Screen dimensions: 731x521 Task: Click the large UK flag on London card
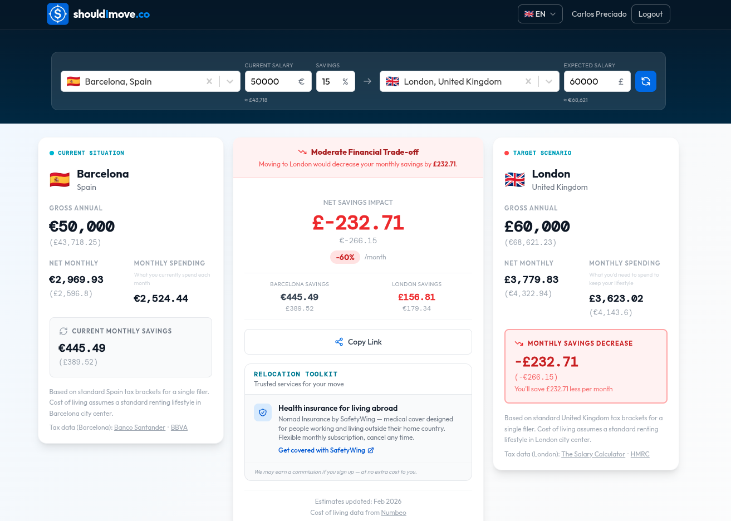click(515, 179)
